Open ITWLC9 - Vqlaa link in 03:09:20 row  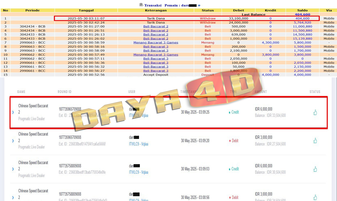(139, 144)
